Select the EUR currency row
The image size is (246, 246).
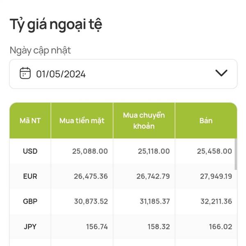pos(123,176)
